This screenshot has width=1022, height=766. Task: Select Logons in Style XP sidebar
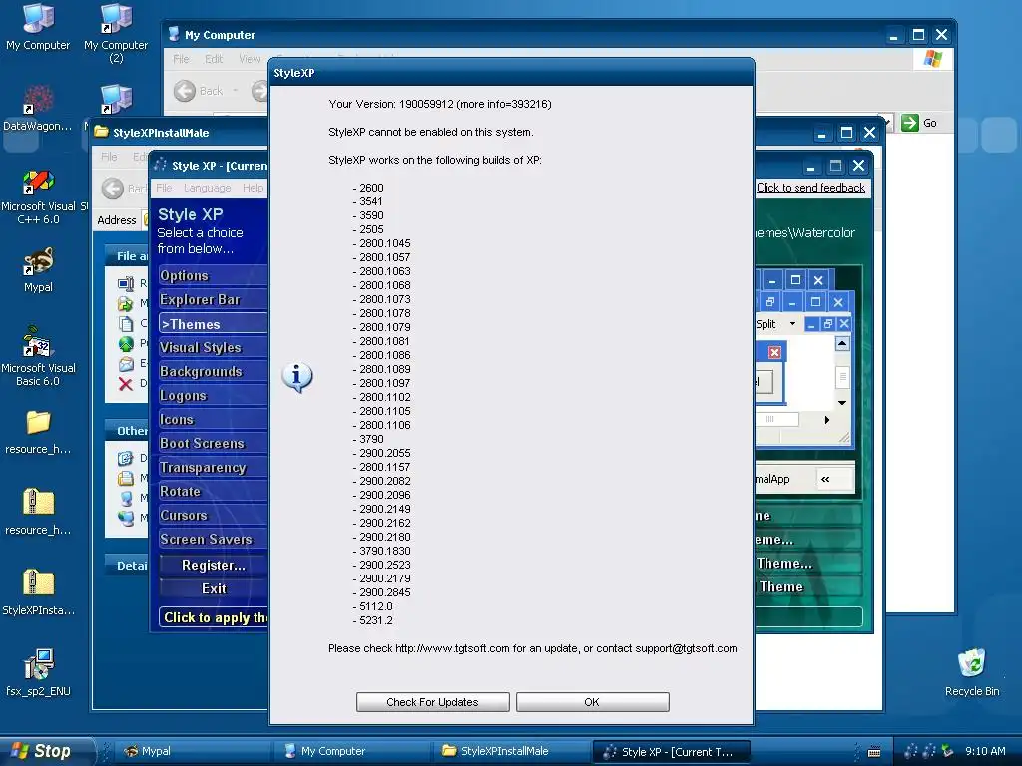[x=213, y=395]
